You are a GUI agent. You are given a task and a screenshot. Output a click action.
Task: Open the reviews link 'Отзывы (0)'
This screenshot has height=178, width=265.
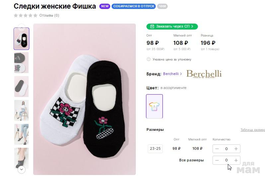coord(49,15)
